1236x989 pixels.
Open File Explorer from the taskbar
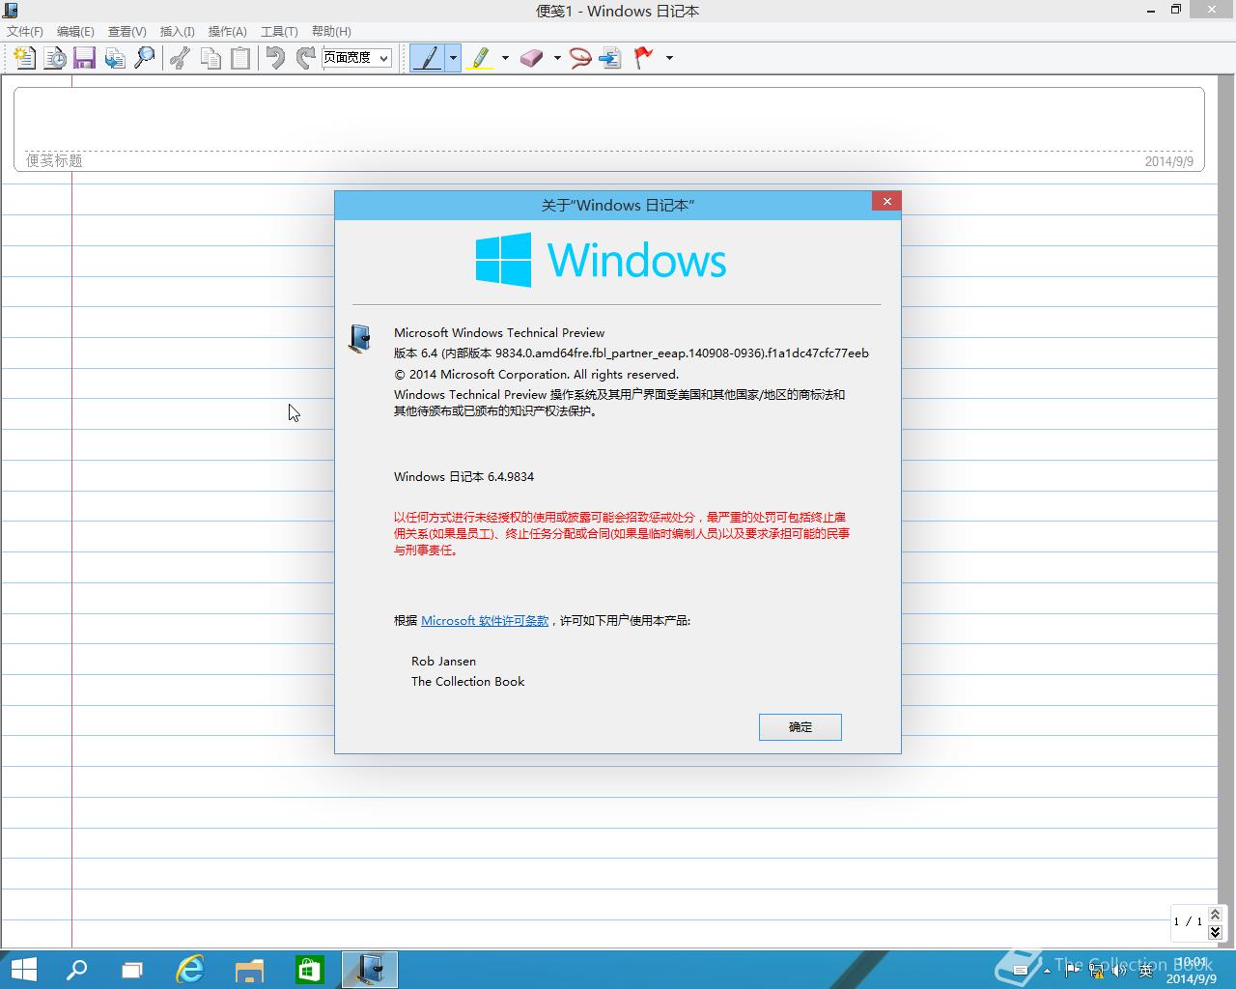pos(250,970)
